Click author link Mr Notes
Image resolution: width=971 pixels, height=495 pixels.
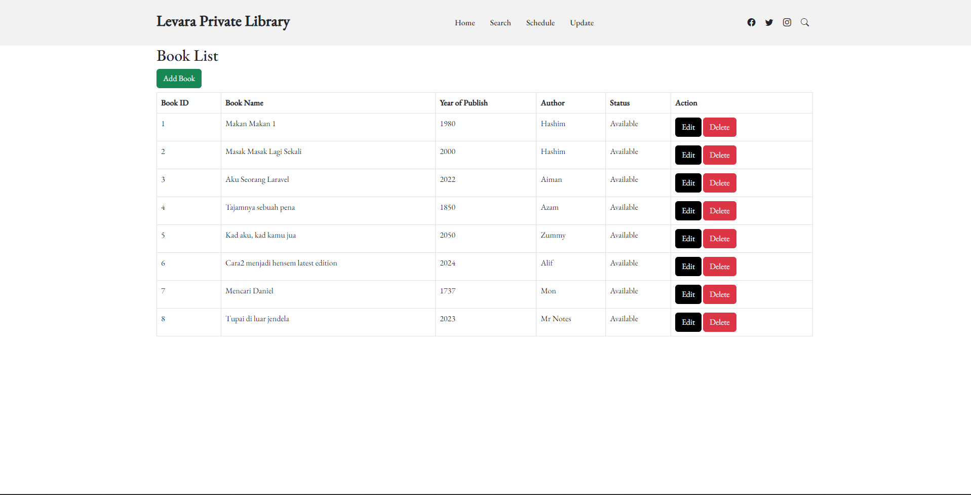pos(556,318)
